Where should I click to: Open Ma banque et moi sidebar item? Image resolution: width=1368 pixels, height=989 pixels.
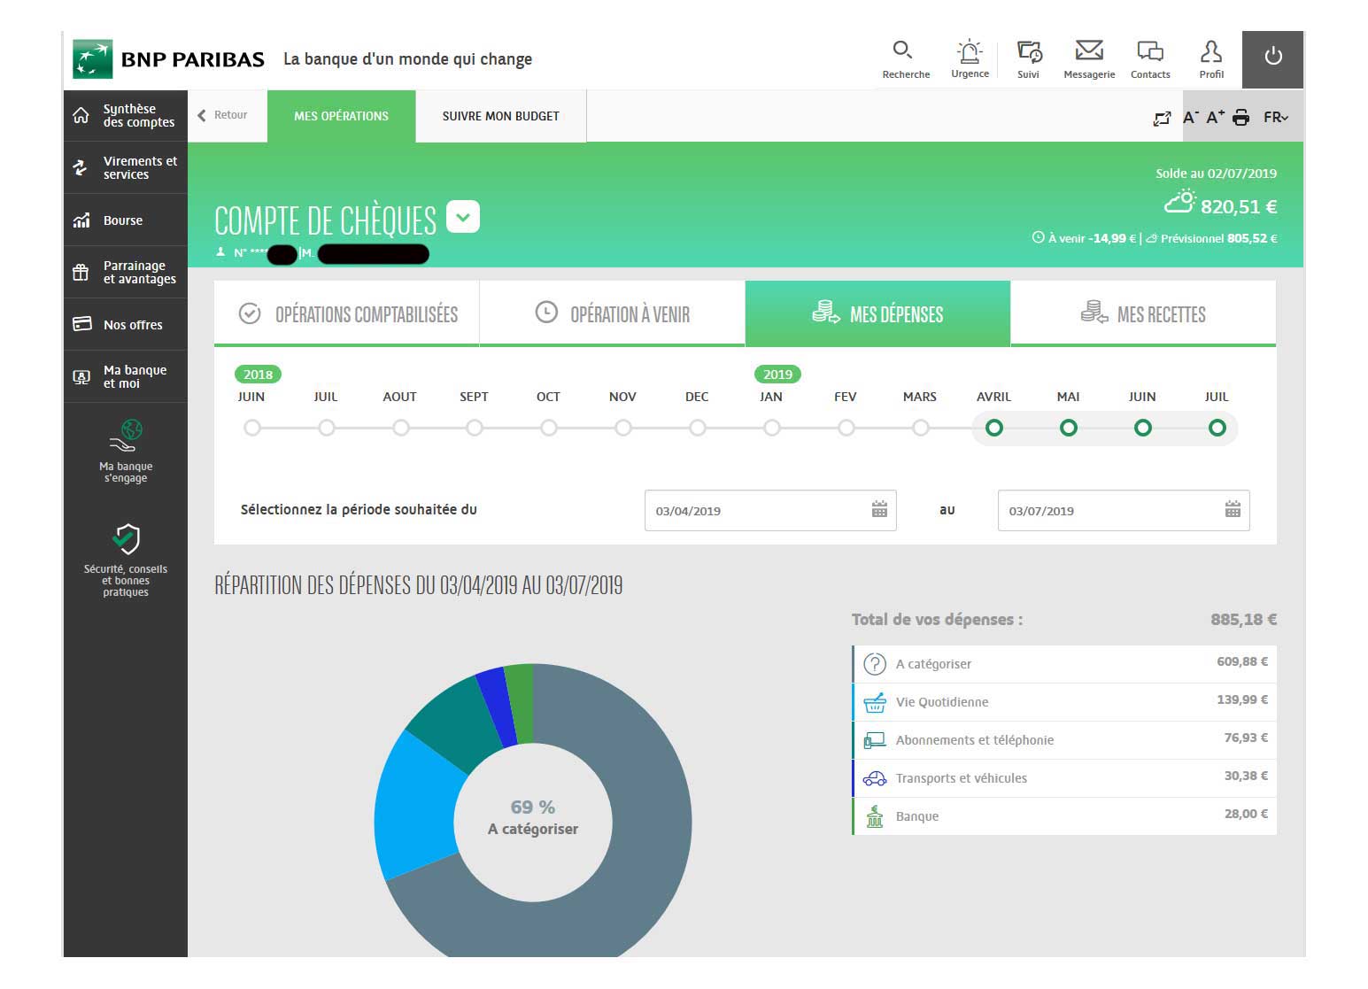click(x=125, y=376)
